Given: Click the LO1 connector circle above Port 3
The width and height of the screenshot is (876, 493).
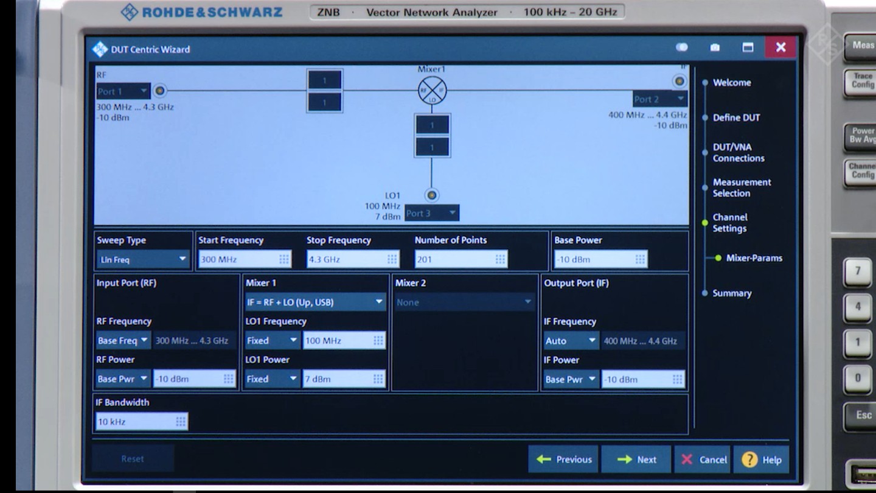Looking at the screenshot, I should (432, 195).
